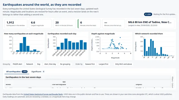Click the ak network bar
Image resolution: width=179 pixels, height=100 pixels.
click(145, 47)
